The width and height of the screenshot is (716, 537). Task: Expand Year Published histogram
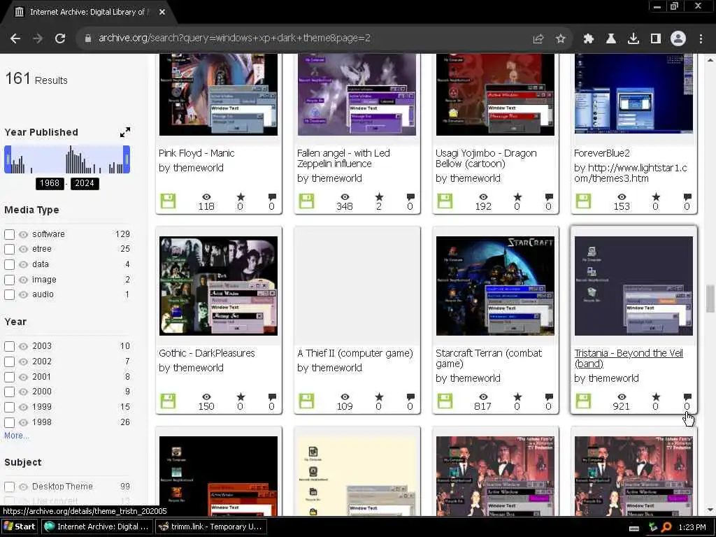pos(124,132)
